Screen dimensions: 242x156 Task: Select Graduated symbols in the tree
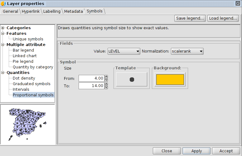pos(31,84)
